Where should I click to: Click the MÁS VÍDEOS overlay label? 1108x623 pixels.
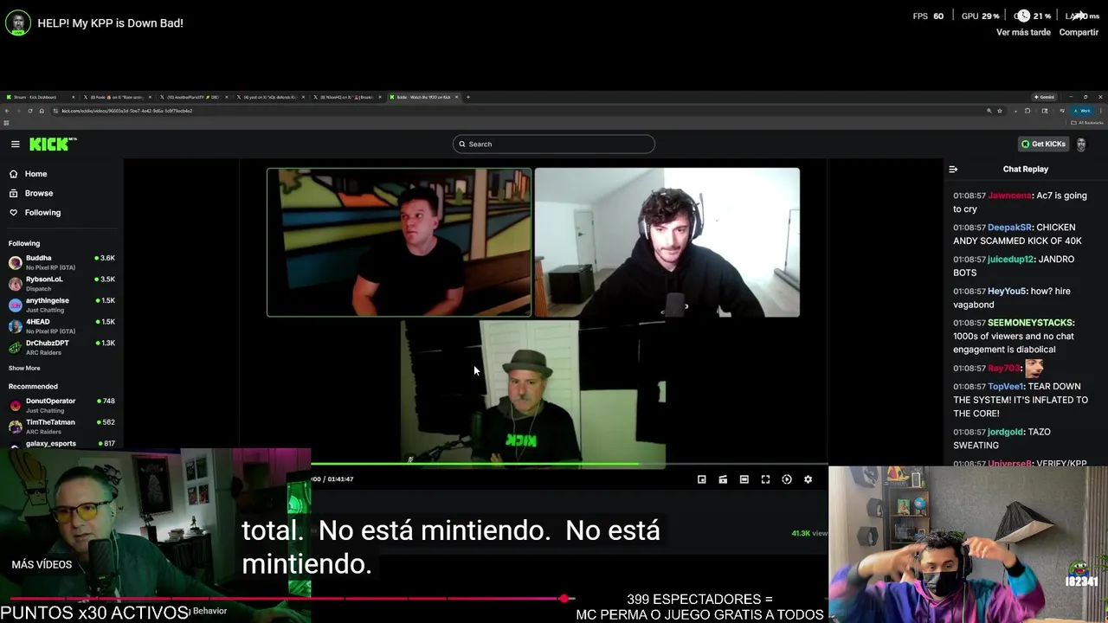point(42,564)
